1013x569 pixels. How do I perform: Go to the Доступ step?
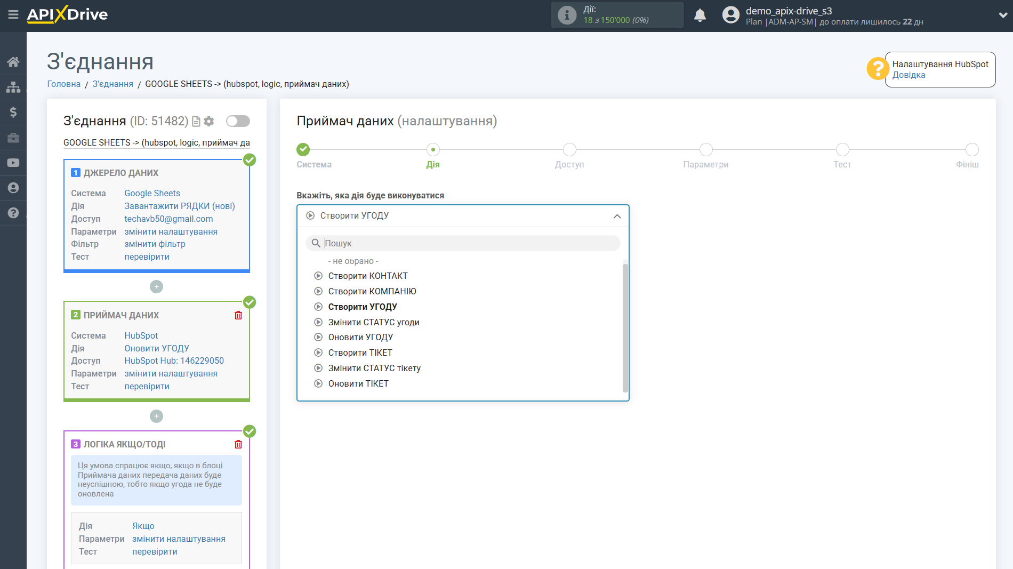pyautogui.click(x=569, y=150)
